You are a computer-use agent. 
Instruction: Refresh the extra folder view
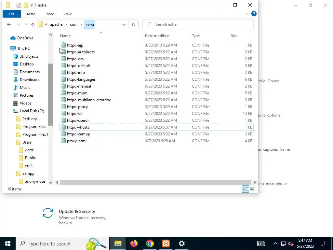click(133, 24)
